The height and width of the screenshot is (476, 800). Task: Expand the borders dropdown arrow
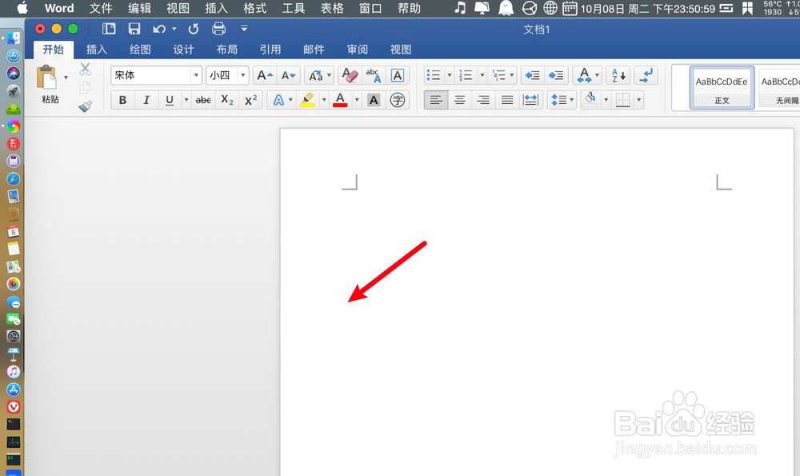click(638, 100)
